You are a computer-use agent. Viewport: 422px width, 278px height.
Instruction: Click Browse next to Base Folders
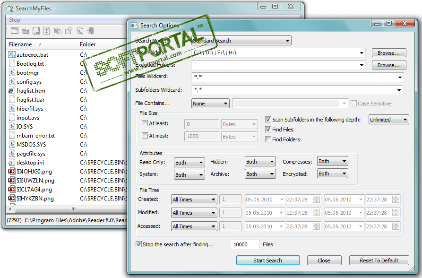click(388, 53)
